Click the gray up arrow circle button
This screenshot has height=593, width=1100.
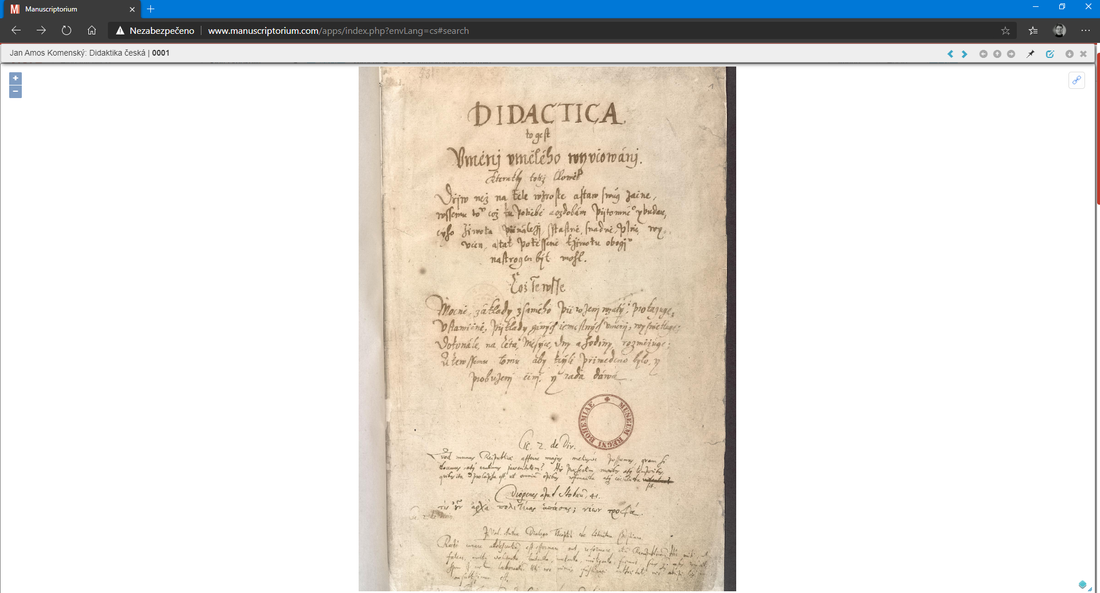(x=997, y=54)
